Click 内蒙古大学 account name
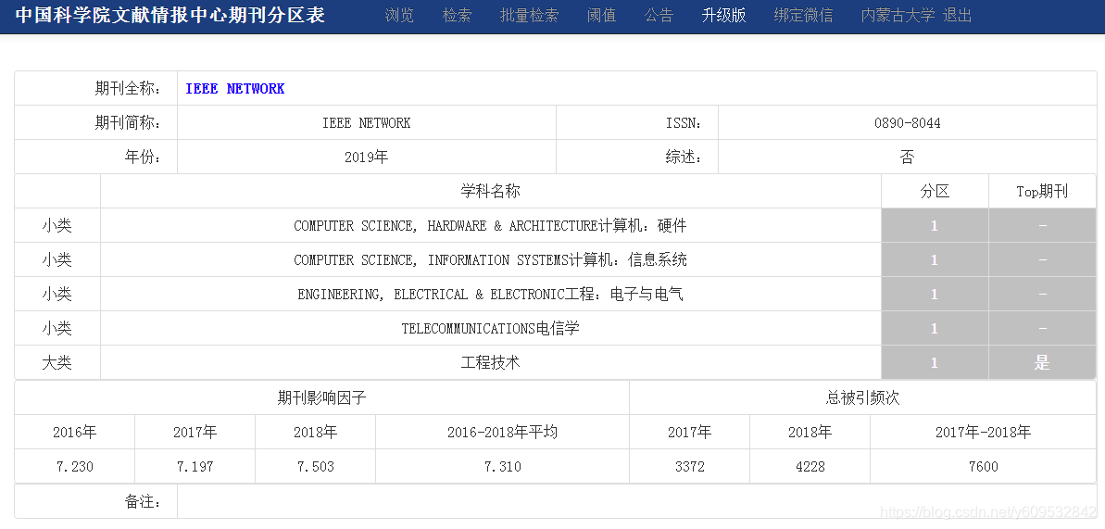Viewport: 1105px width, 529px height. 898,15
